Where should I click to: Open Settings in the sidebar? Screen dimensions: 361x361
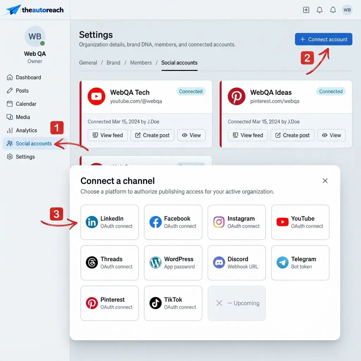(x=35, y=157)
